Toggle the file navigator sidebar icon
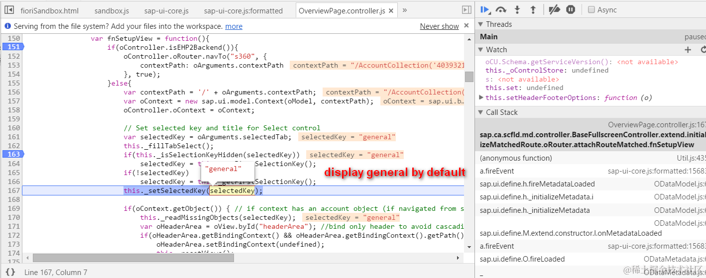 (x=8, y=10)
